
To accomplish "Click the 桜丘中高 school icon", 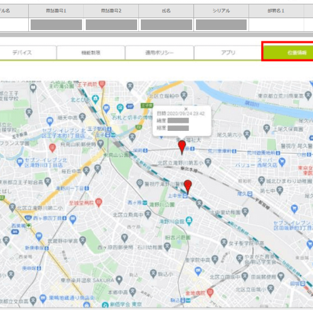I will 86,170.
